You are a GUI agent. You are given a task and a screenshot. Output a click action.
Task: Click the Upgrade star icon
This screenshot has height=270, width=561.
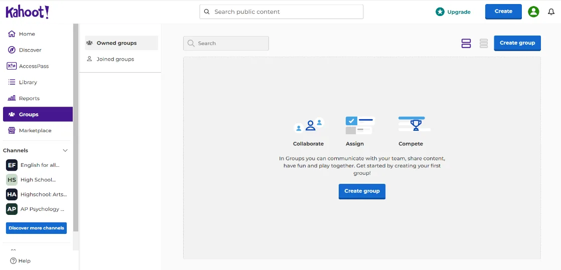[x=440, y=12]
